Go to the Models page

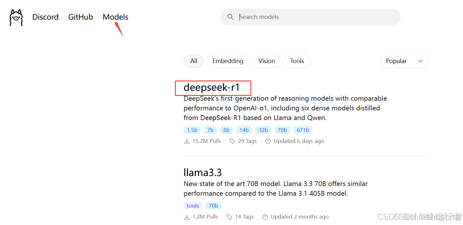(x=116, y=17)
